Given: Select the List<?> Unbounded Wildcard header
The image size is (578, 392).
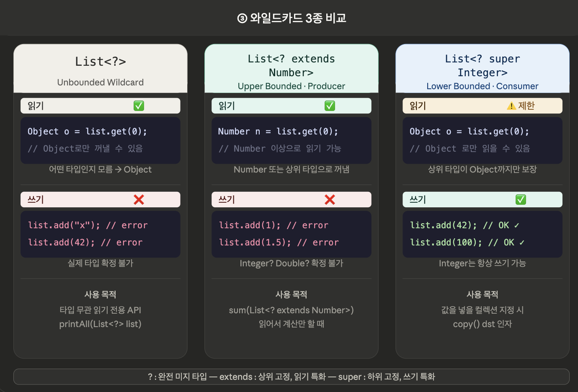Looking at the screenshot, I should (101, 69).
